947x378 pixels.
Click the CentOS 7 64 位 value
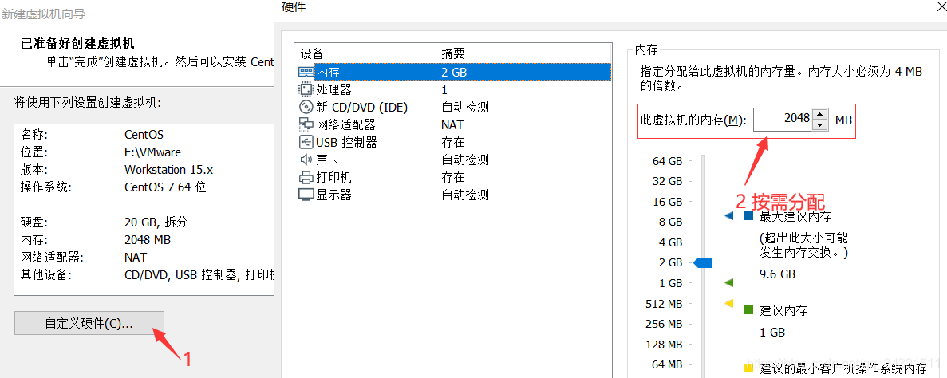click(165, 187)
